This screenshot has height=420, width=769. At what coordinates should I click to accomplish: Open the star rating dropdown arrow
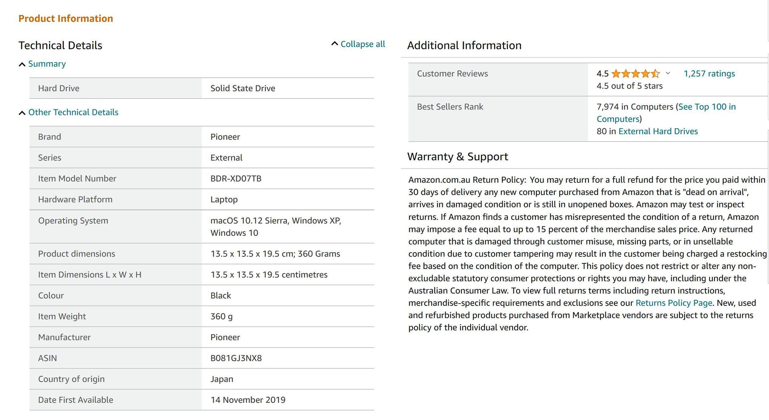click(668, 73)
